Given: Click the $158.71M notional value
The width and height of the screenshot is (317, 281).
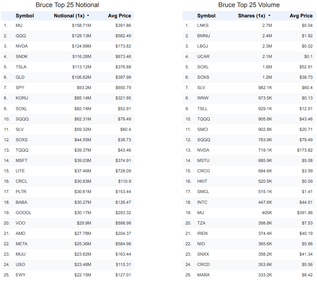Looking at the screenshot, I should tap(81, 25).
